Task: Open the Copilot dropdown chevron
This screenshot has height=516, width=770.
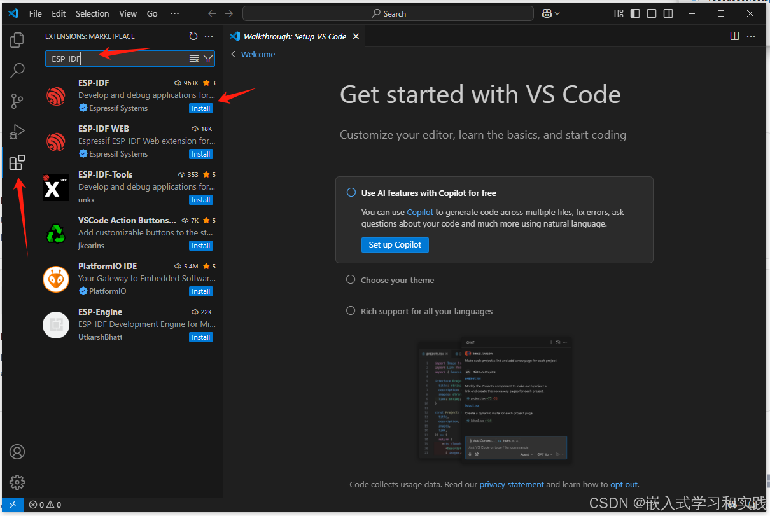Action: [x=557, y=13]
